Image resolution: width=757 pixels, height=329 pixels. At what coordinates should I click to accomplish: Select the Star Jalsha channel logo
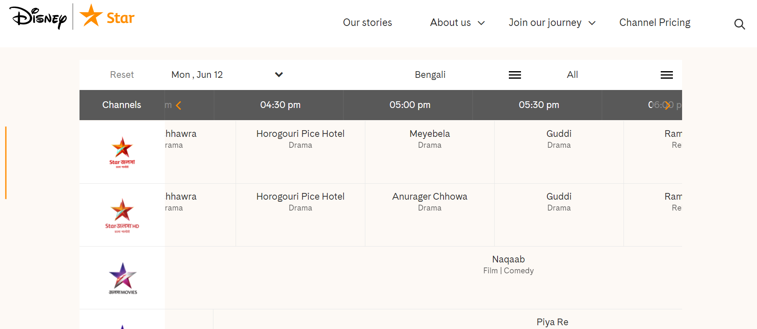pyautogui.click(x=122, y=152)
